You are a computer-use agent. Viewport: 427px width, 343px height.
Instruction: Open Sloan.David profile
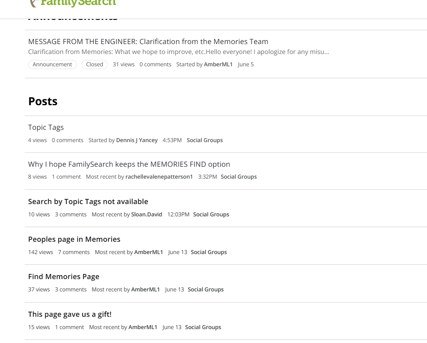[x=147, y=214]
